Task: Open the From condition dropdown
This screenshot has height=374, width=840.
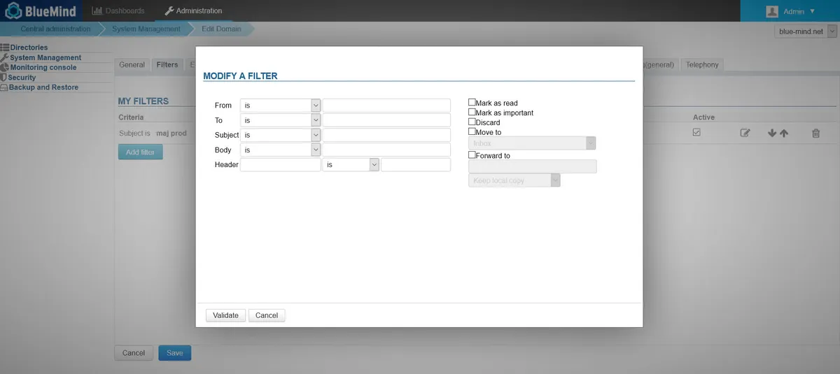Action: pyautogui.click(x=281, y=106)
